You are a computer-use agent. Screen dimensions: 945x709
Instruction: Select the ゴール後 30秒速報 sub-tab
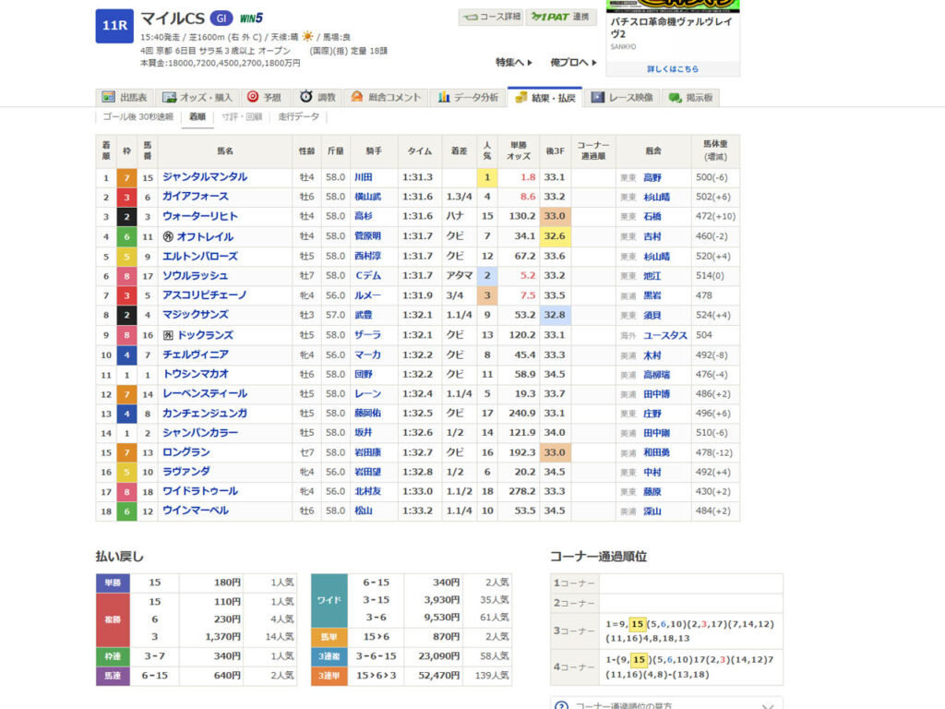138,117
